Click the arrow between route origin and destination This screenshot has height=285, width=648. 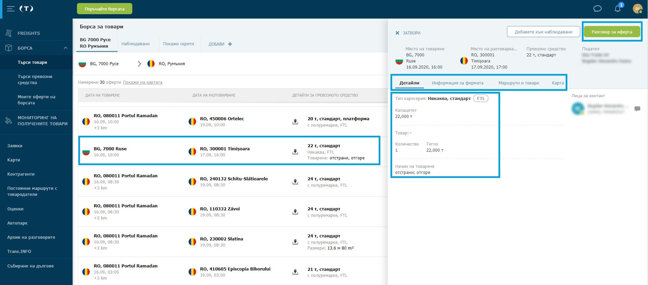pos(139,64)
